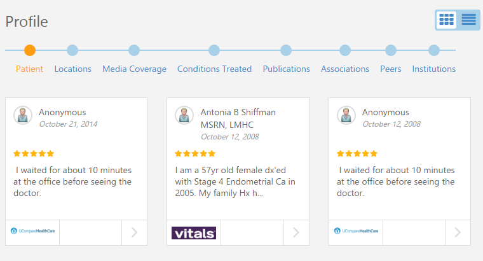Click avatar of Anonymous October 21, 2014 review
Screen dimensions: 483x261
(x=23, y=115)
